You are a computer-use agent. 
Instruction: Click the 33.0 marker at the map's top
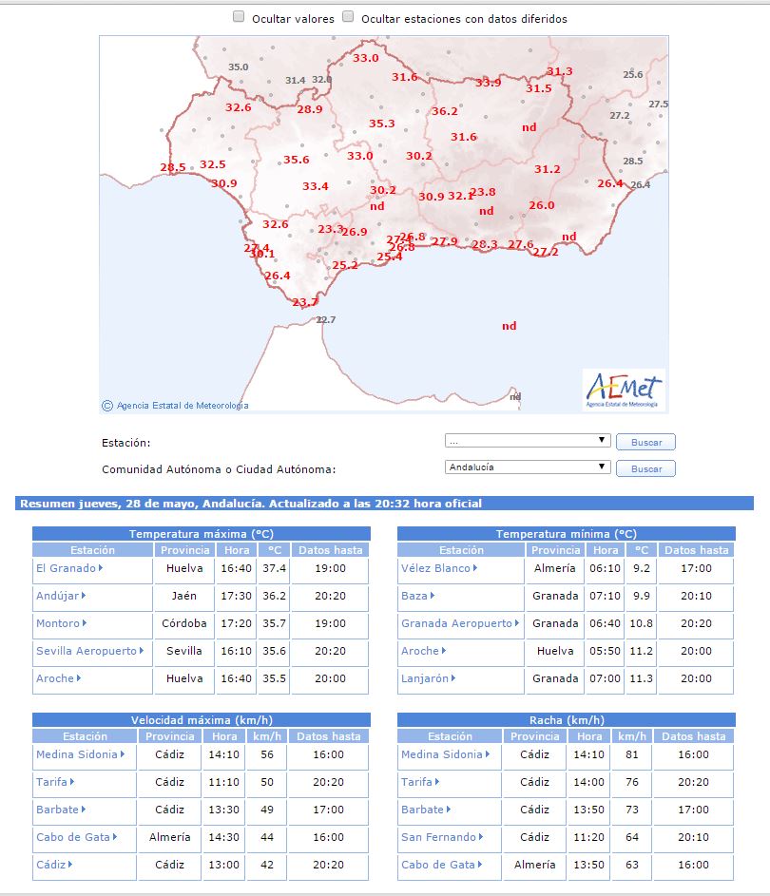point(366,58)
